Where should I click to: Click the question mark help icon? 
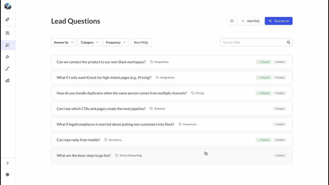(x=7, y=164)
